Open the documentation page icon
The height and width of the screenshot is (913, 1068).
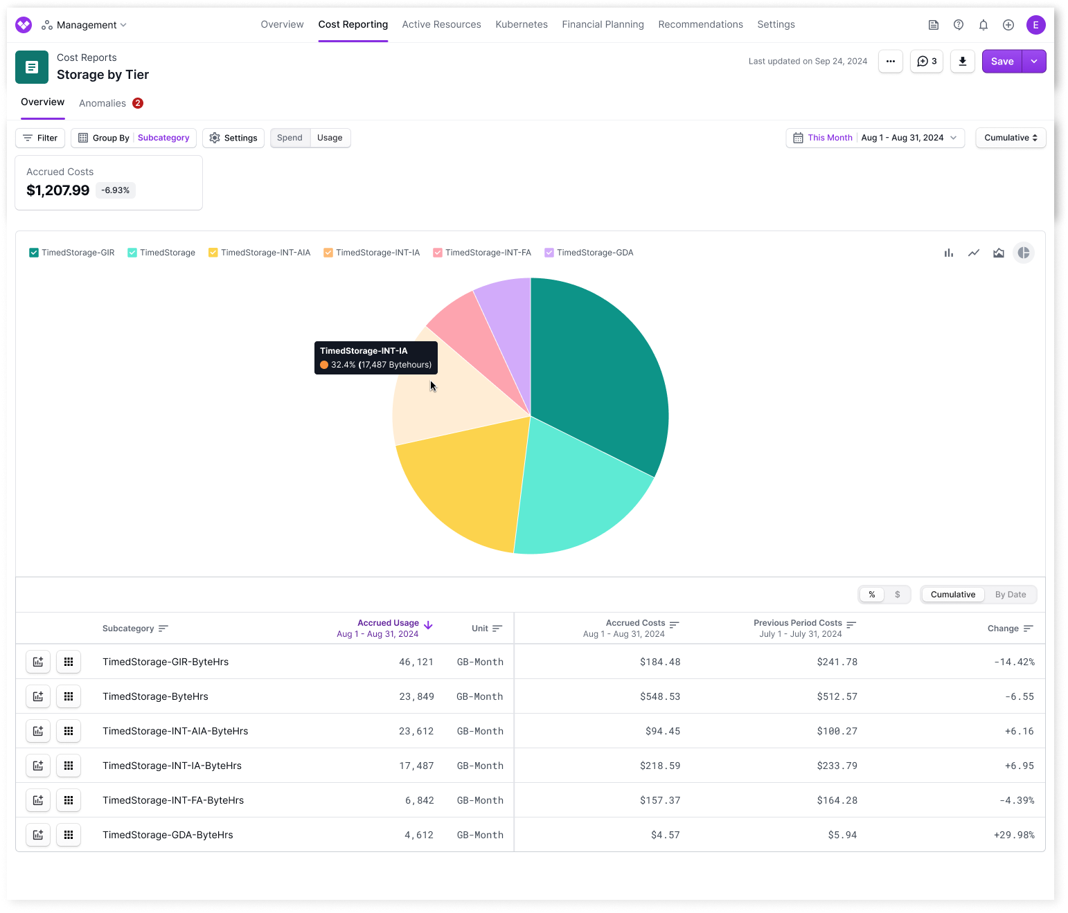[x=934, y=25]
